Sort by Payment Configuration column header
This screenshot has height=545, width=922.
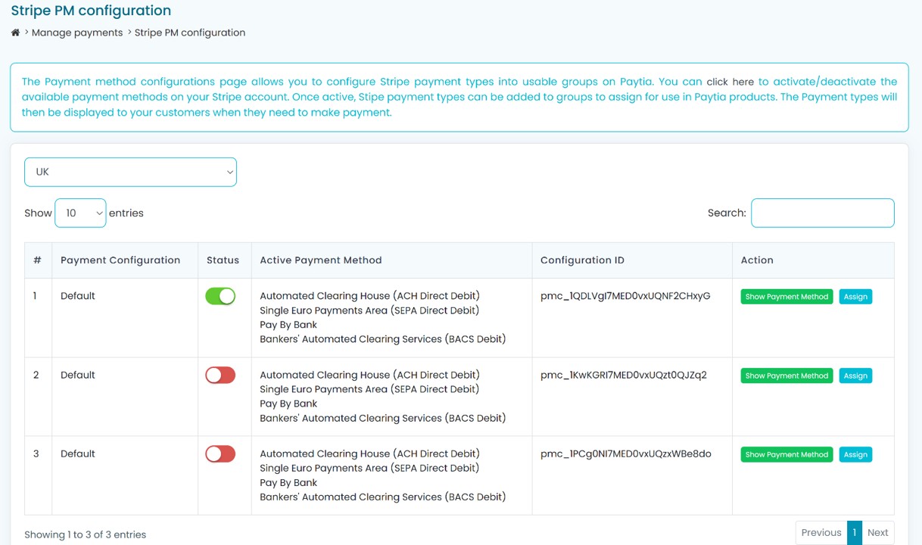[x=120, y=260]
